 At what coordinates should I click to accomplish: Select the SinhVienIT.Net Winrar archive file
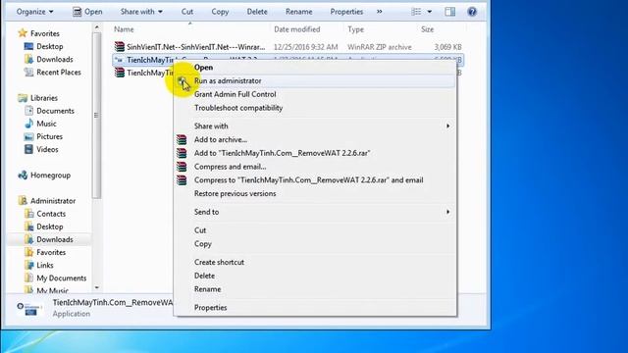pos(288,47)
